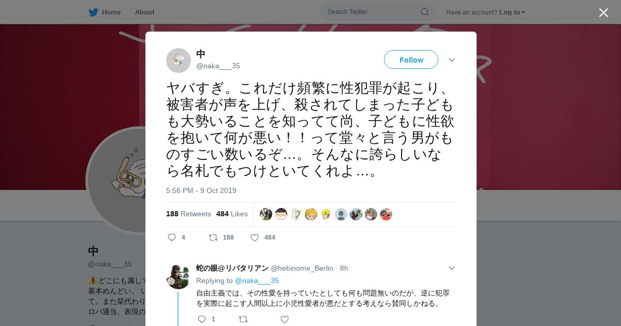Reply to the main tweet
The width and height of the screenshot is (621, 326).
pos(172,238)
